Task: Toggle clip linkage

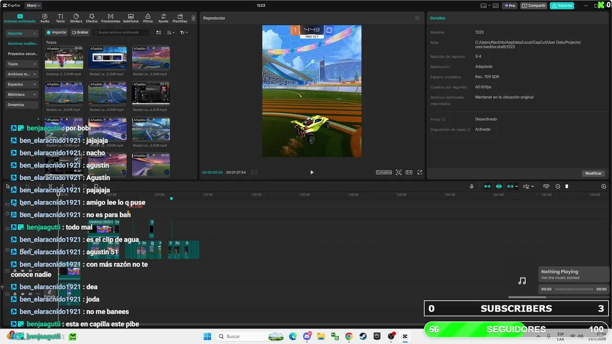Action: pyautogui.click(x=510, y=186)
